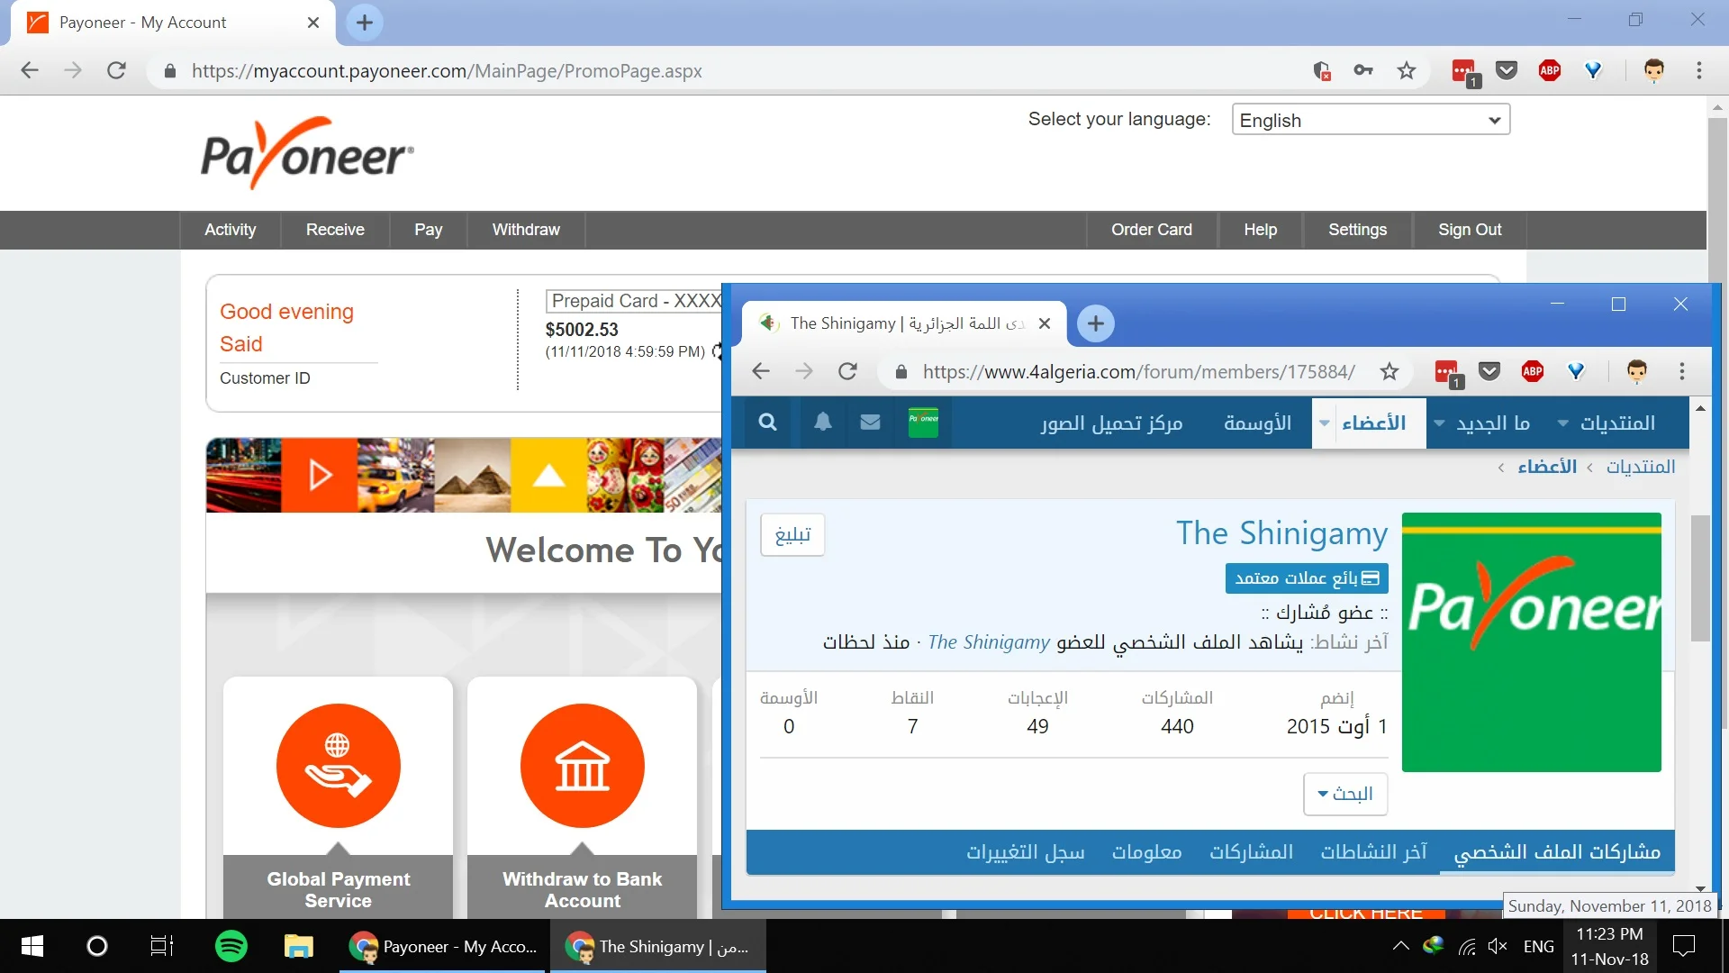Image resolution: width=1729 pixels, height=973 pixels.
Task: Open forum notifications bell icon
Action: click(x=822, y=423)
